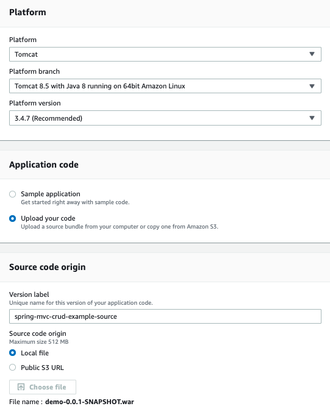Click the Choose file button
Image resolution: width=330 pixels, height=409 pixels.
[43, 387]
